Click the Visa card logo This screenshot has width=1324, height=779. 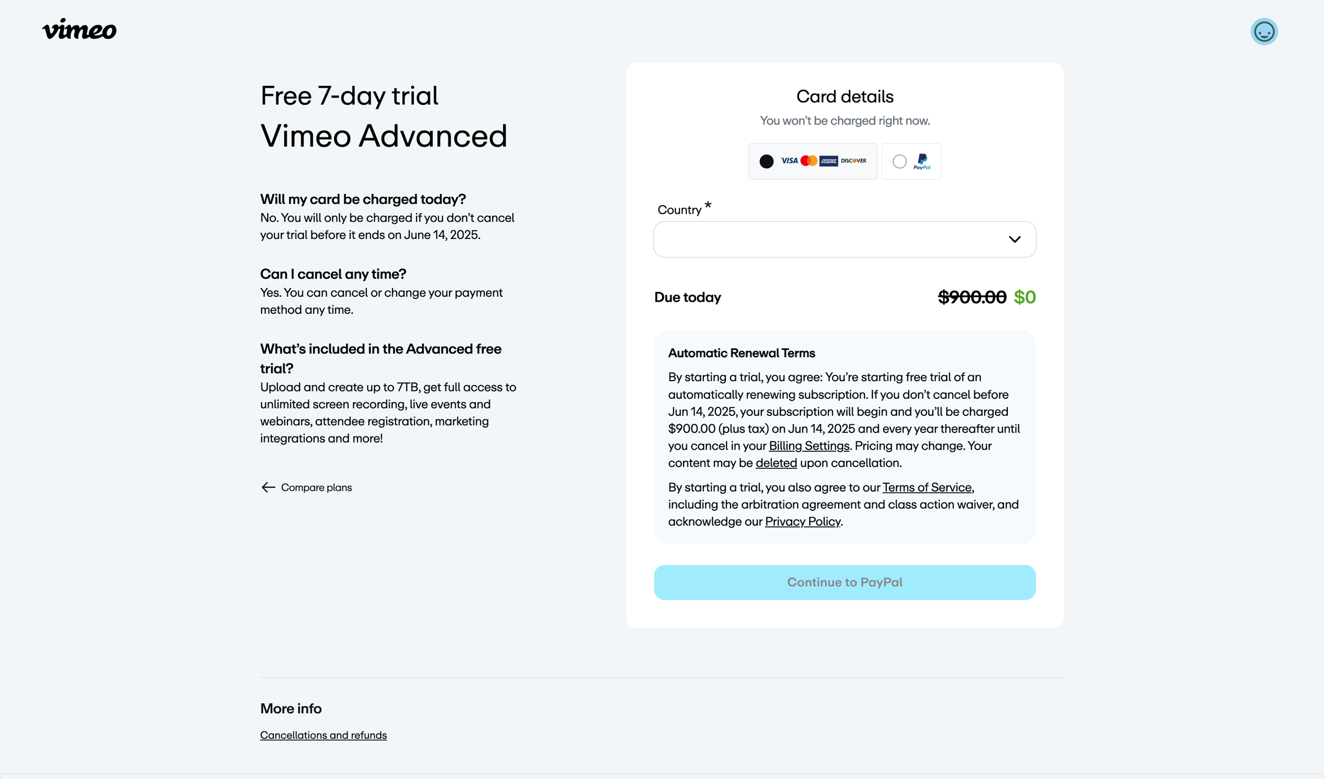(x=789, y=161)
